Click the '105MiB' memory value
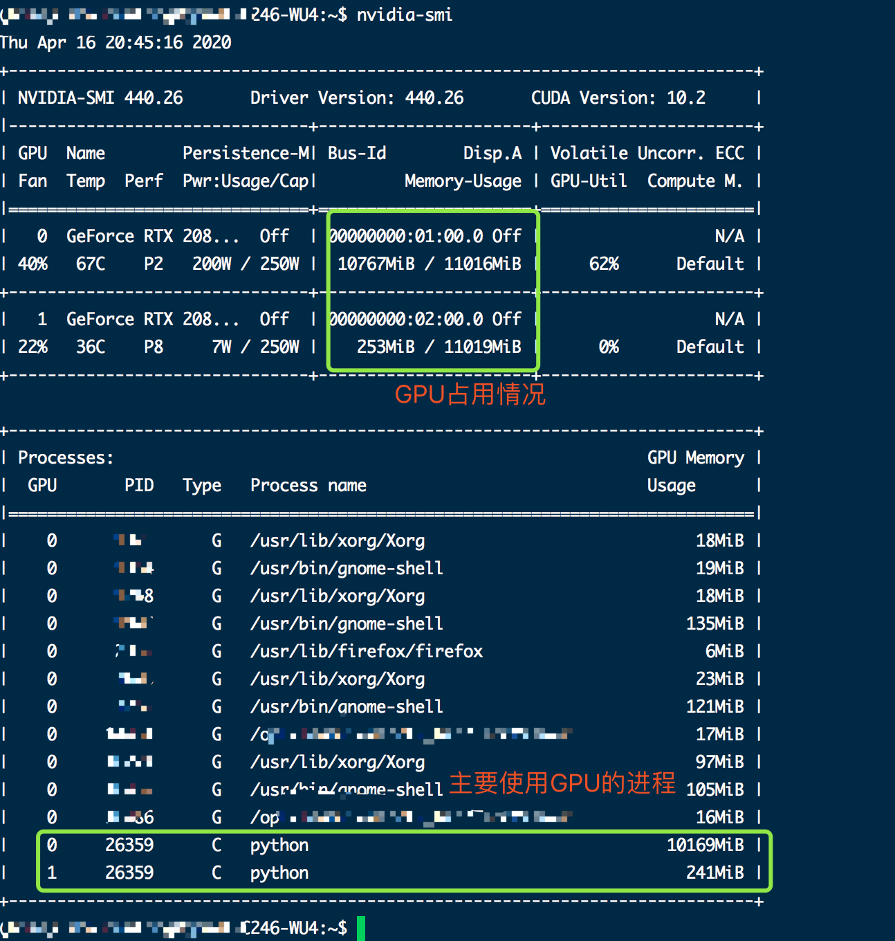This screenshot has width=895, height=941. pos(715,789)
